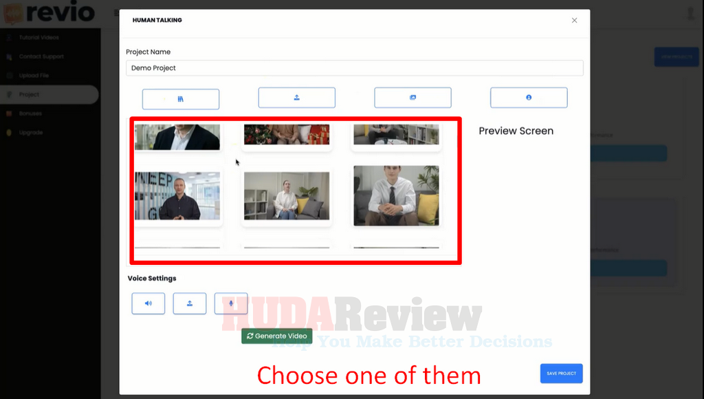
Task: Select the upload audio icon in Voice Settings
Action: click(189, 303)
